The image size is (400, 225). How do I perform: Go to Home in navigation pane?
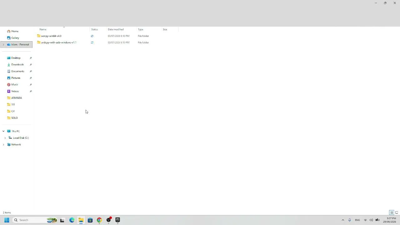[x=15, y=31]
